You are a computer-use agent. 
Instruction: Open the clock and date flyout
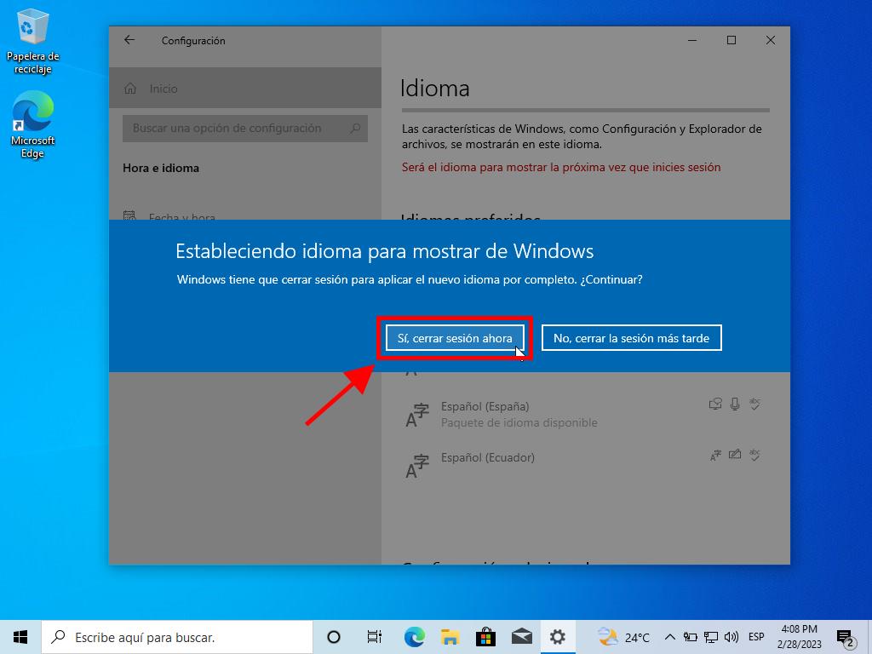799,637
